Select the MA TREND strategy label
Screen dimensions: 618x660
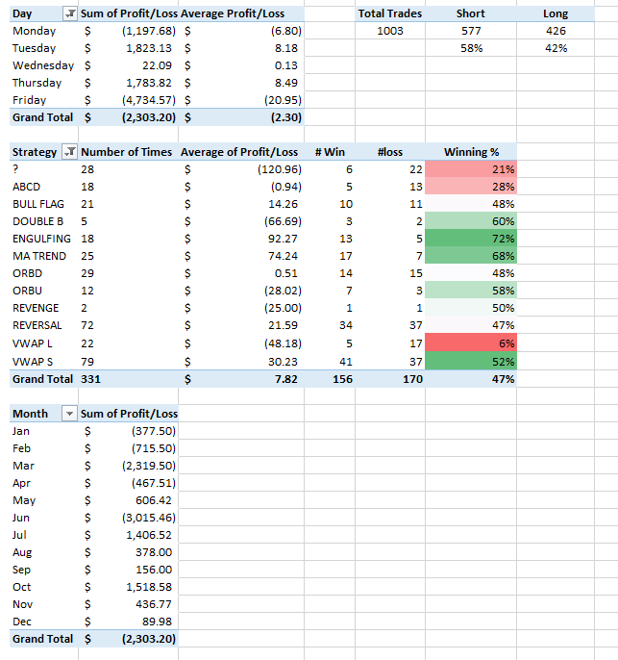coord(37,256)
